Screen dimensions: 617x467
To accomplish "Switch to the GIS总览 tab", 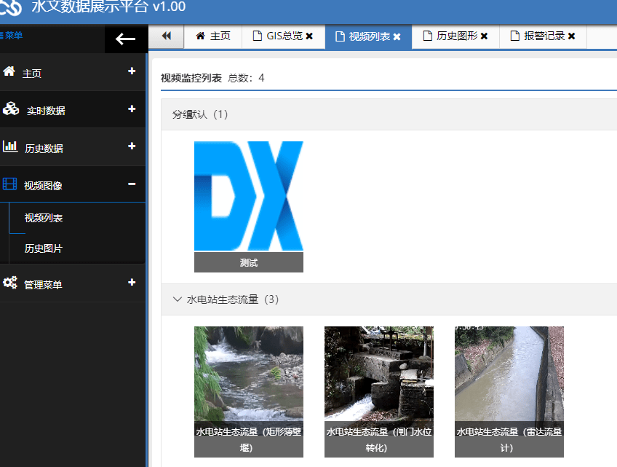I will [x=284, y=36].
